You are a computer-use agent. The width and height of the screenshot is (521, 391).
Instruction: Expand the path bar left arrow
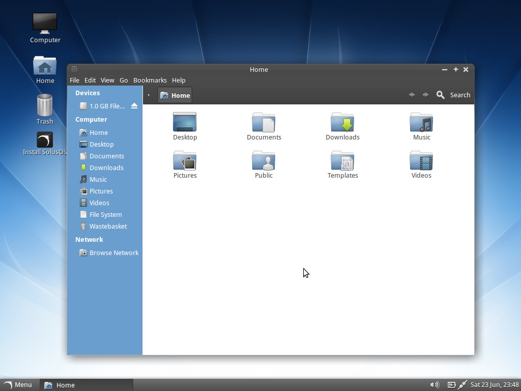(x=149, y=95)
